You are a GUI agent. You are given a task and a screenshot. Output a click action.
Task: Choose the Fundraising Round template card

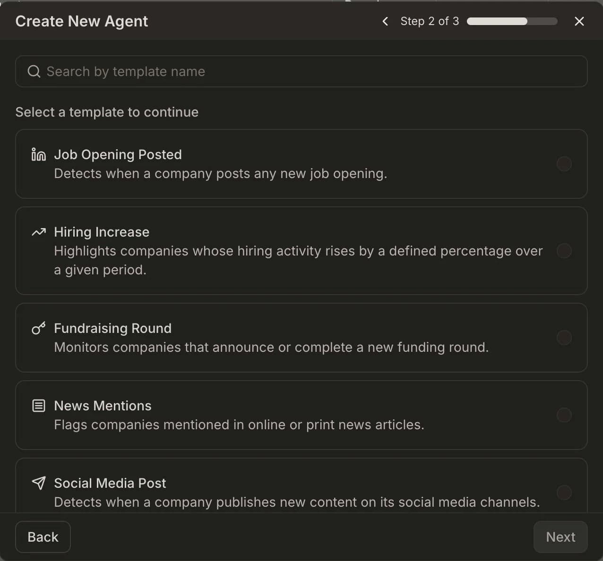pyautogui.click(x=301, y=338)
